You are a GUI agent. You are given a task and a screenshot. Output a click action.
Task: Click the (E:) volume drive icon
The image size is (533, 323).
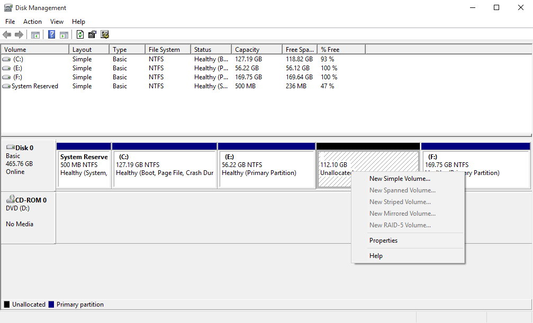coord(6,68)
